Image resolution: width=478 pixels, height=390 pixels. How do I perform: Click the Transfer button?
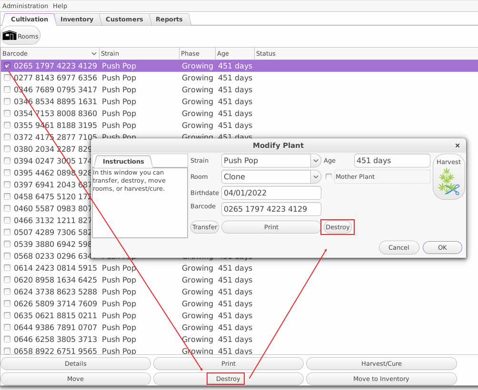click(205, 227)
